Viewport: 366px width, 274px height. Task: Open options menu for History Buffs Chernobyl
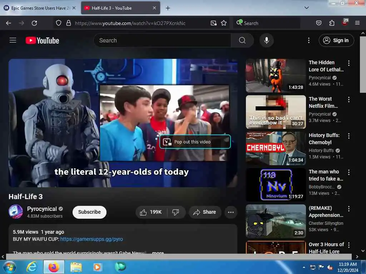click(349, 136)
